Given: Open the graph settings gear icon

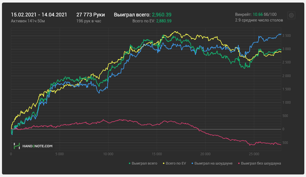Looking at the screenshot, I should 291,15.
